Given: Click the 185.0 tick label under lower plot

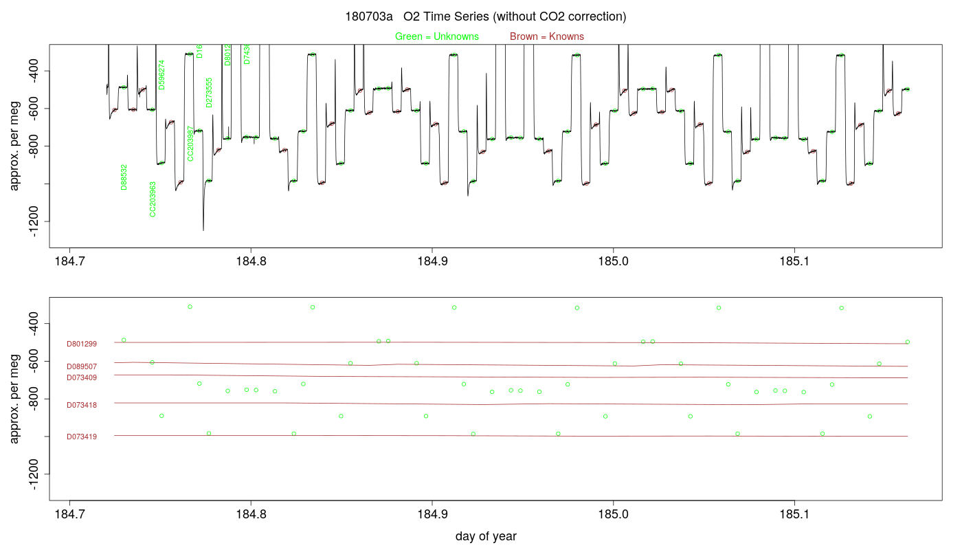Looking at the screenshot, I should pos(613,514).
